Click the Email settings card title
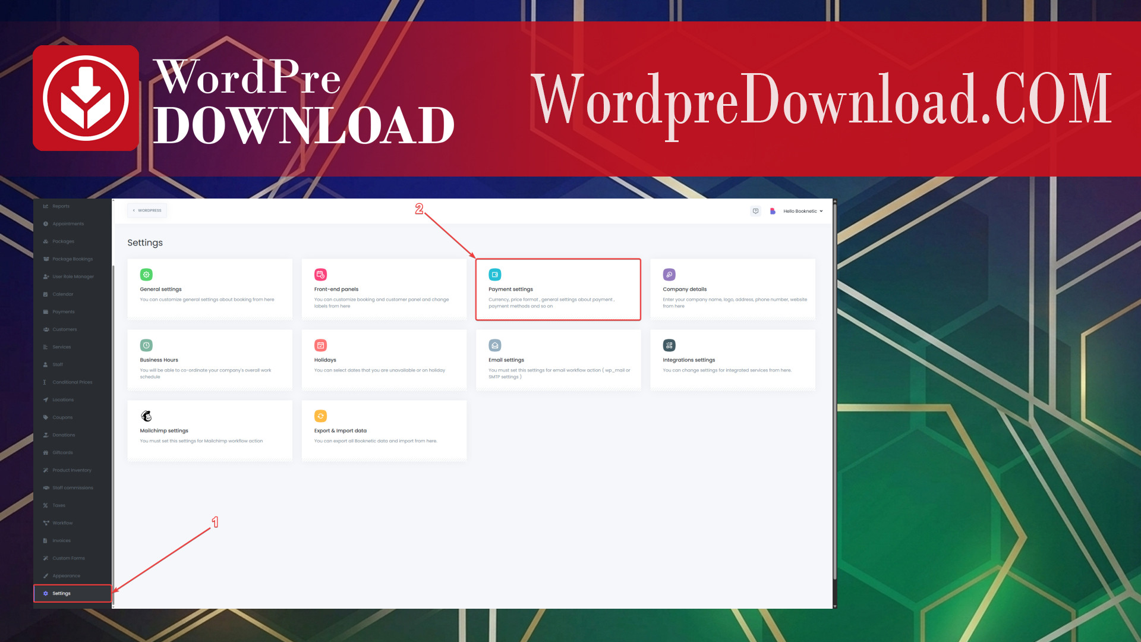The width and height of the screenshot is (1141, 642). (x=506, y=360)
